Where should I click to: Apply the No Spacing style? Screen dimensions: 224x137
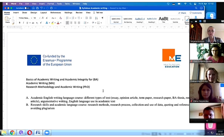point(128,20)
